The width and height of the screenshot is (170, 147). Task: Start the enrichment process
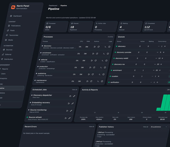pyautogui.click(x=93, y=54)
